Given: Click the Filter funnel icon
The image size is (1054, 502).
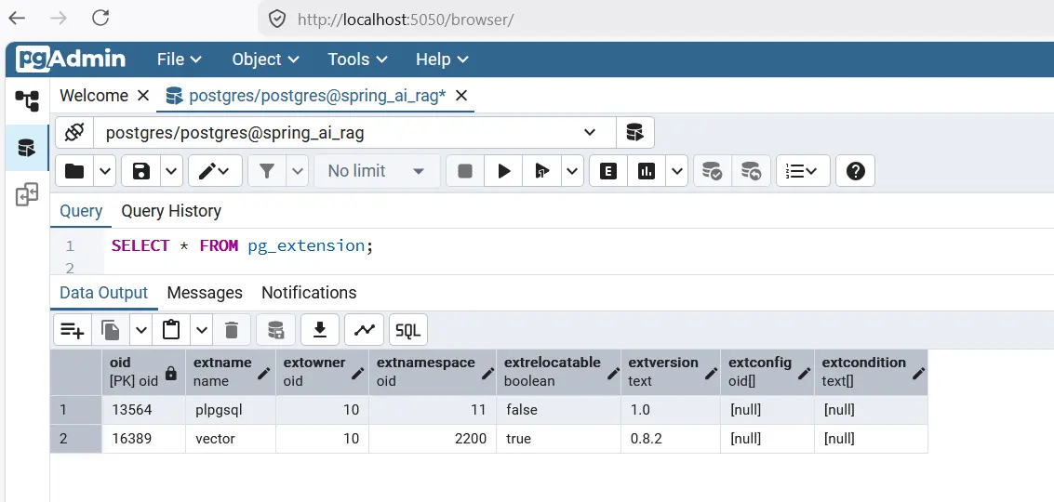Looking at the screenshot, I should tap(268, 171).
